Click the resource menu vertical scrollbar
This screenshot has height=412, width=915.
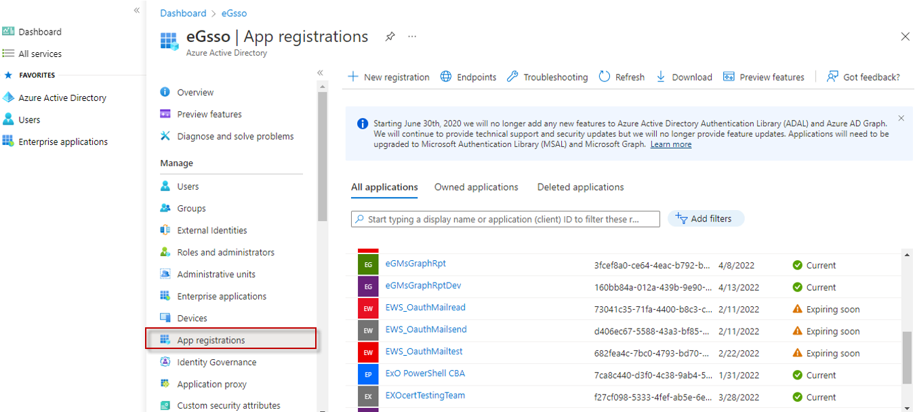pos(322,156)
